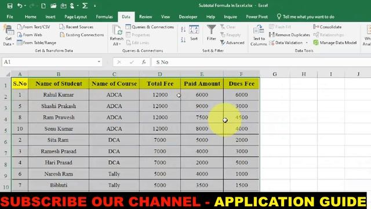Expand the Name Box dropdown arrow
This screenshot has width=371, height=209.
point(99,62)
